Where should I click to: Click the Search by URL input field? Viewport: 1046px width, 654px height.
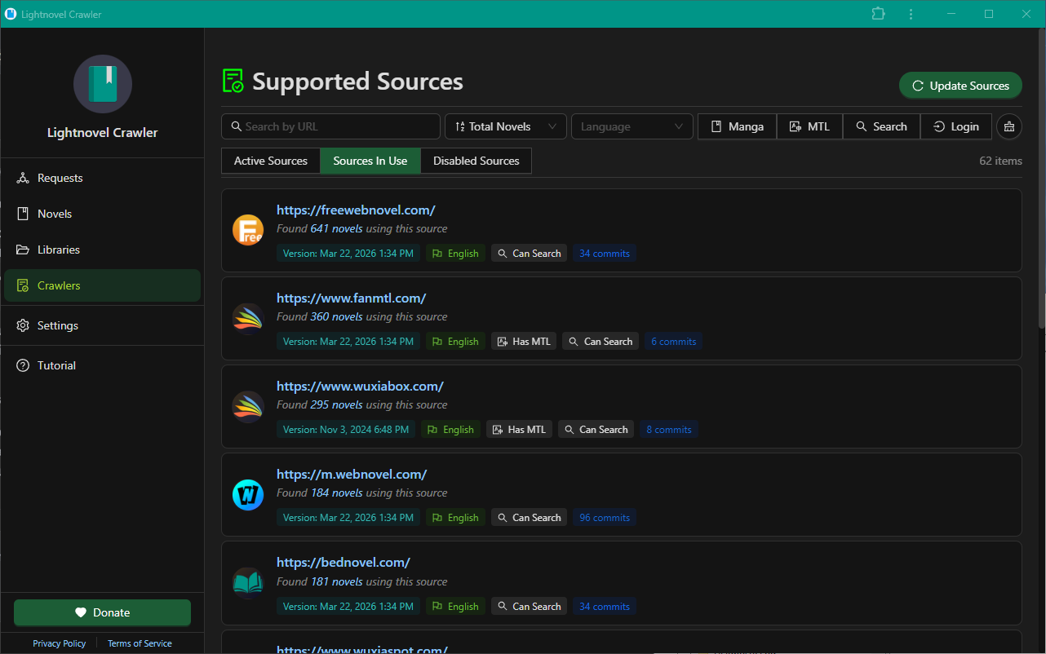point(330,126)
